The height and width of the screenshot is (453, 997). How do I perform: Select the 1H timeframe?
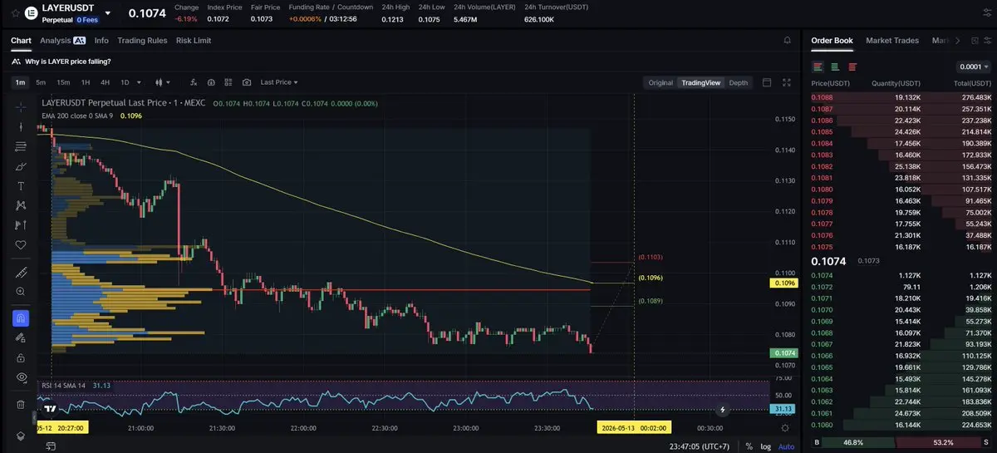(86, 82)
